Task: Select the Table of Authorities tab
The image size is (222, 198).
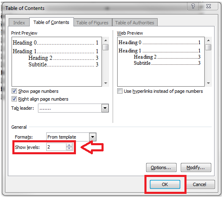Action: click(135, 23)
